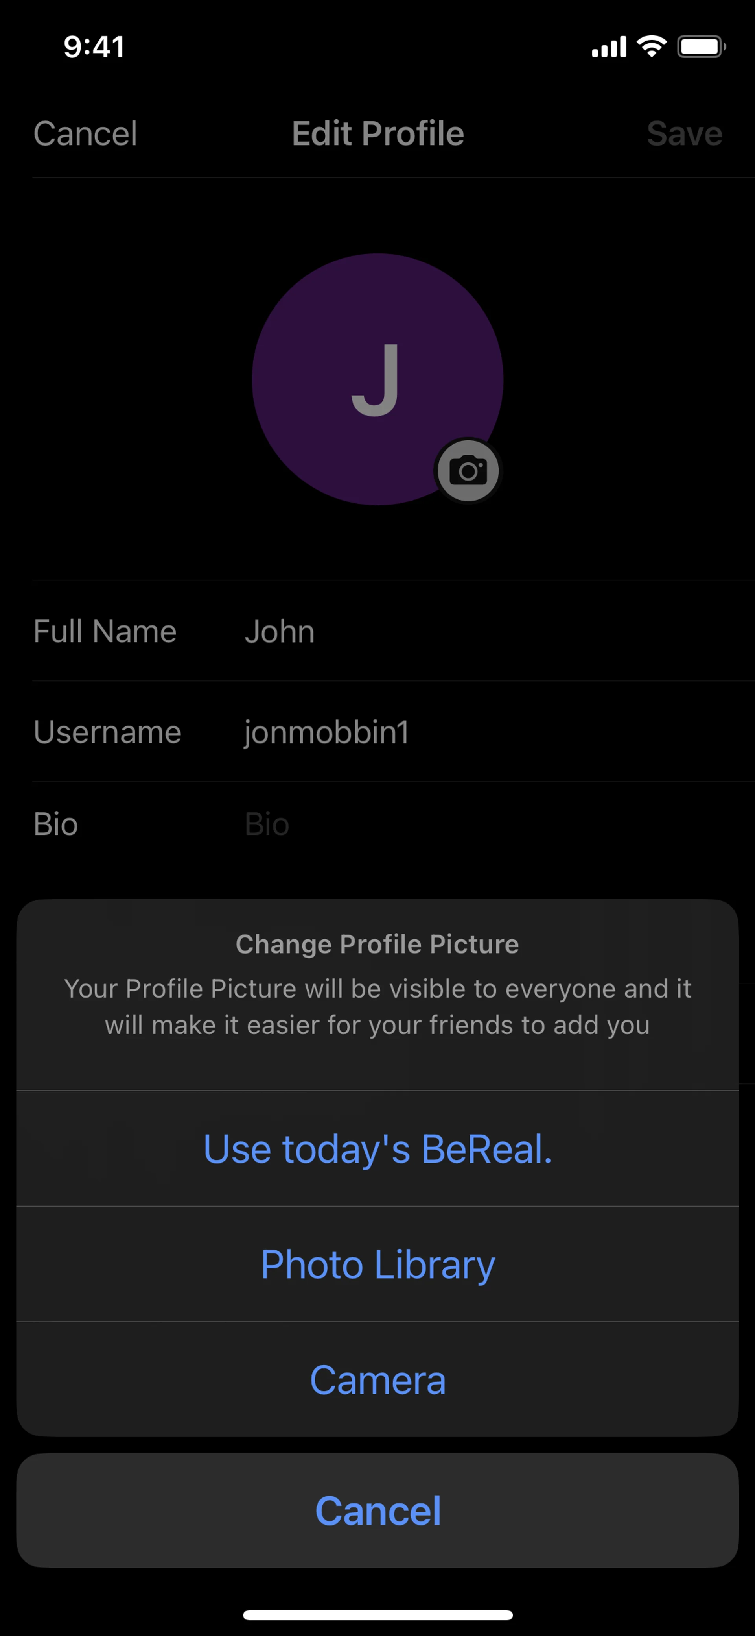Screen dimensions: 755x1636
Task: Tap the "Change Profile Picture" heading
Action: point(377,945)
